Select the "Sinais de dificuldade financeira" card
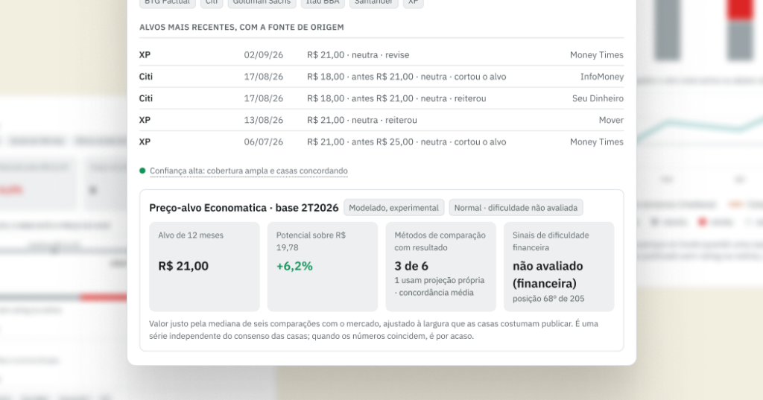763x400 pixels. point(559,267)
